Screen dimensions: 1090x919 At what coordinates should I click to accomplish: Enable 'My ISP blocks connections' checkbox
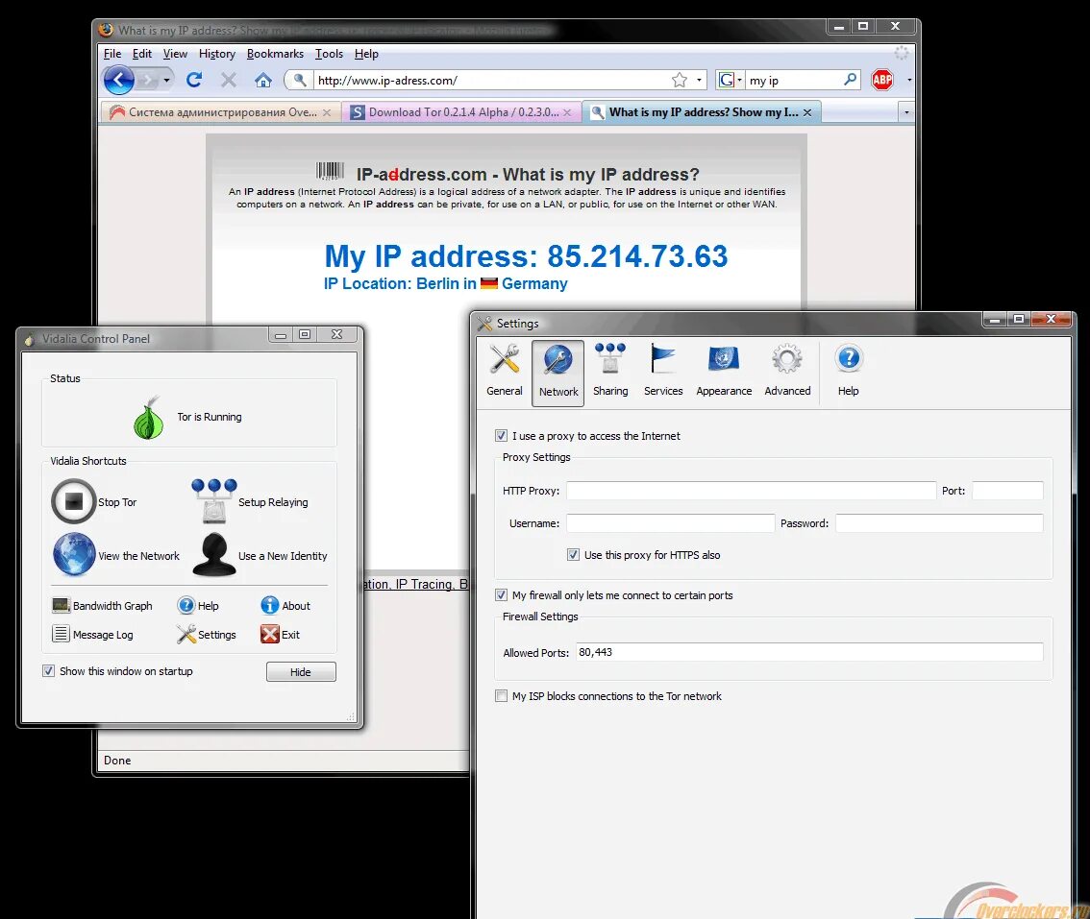coord(501,695)
